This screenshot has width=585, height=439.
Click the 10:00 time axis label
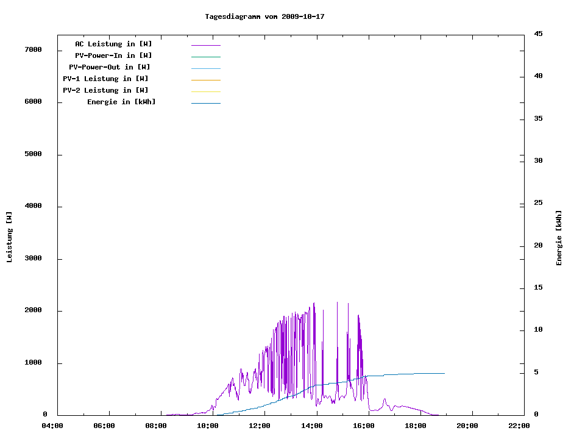[208, 426]
